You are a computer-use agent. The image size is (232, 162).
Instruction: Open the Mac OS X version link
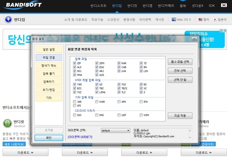pos(181,19)
